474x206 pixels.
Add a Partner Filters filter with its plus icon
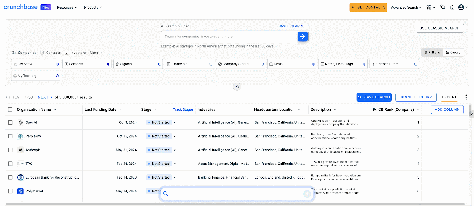tap(416, 64)
